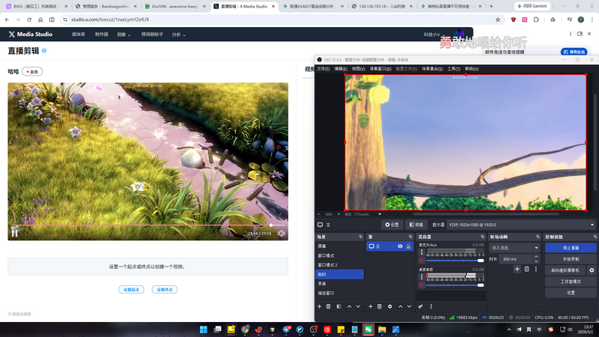Click video progress bar in live cut player
The width and height of the screenshot is (599, 337).
(148, 225)
